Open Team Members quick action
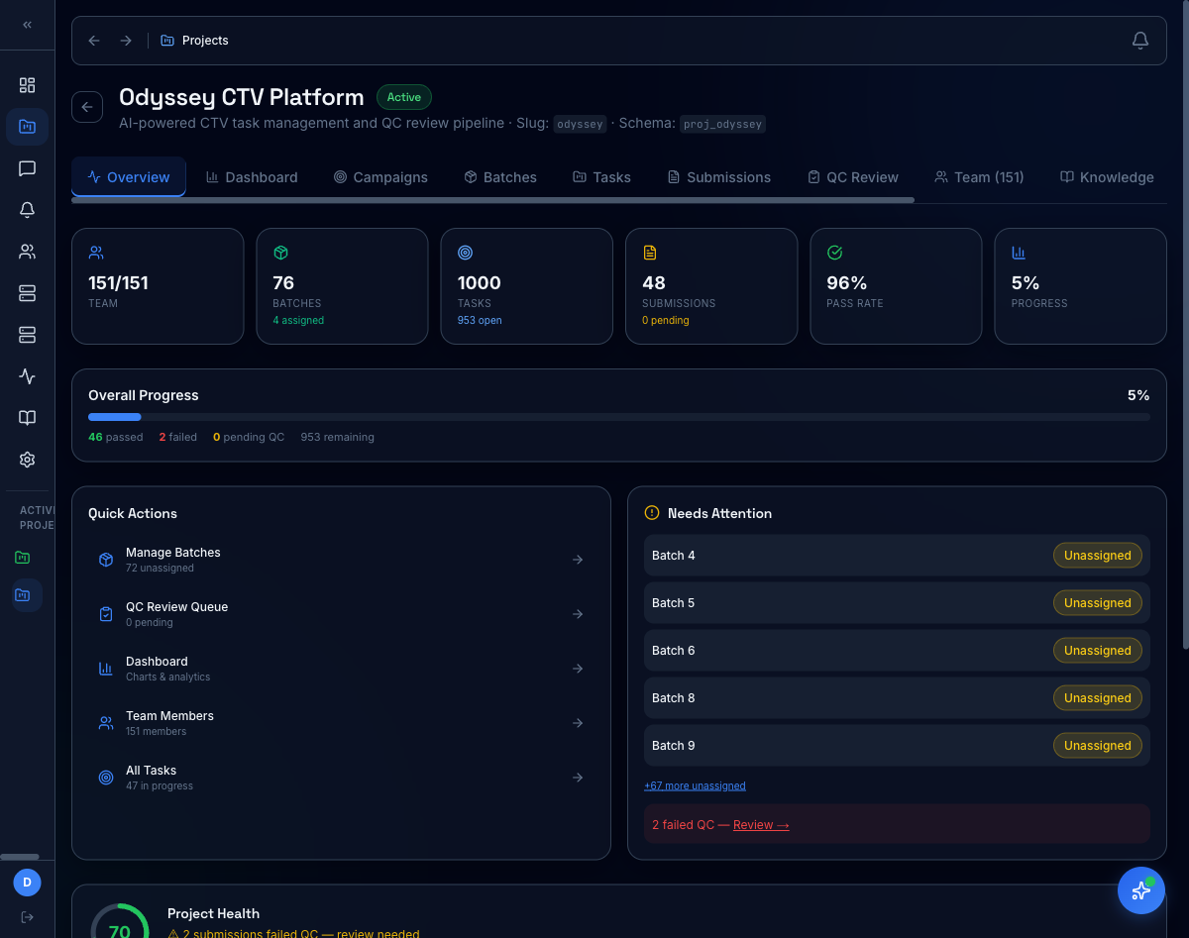This screenshot has width=1189, height=938. (x=341, y=723)
